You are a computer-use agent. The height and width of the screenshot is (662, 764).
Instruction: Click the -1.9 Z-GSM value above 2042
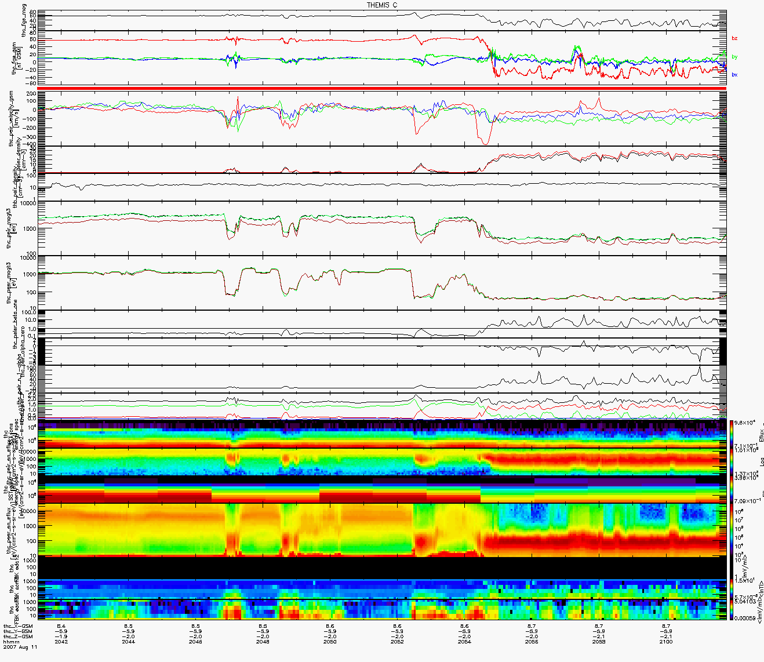pos(61,636)
